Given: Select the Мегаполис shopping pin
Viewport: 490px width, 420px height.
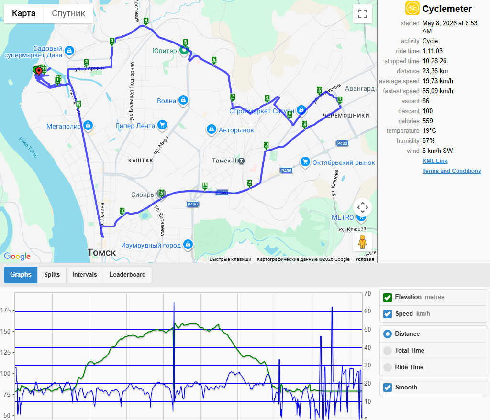Looking at the screenshot, I should (x=88, y=126).
